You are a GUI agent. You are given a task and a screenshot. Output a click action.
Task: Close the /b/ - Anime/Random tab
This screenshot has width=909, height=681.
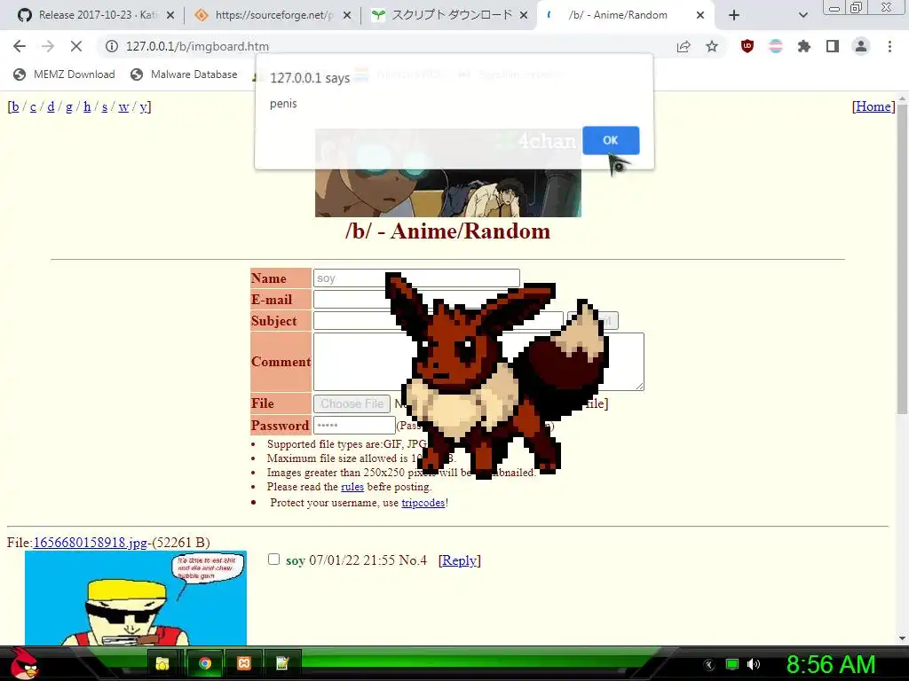point(700,15)
